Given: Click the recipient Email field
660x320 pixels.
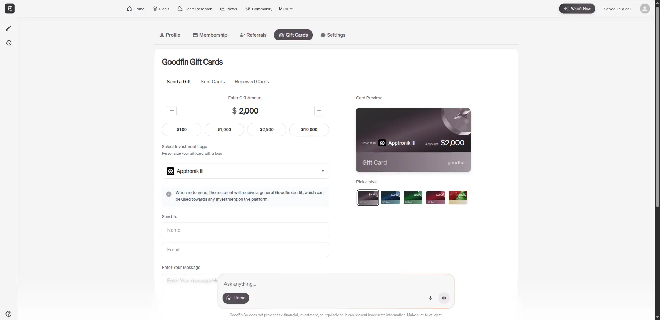Looking at the screenshot, I should pyautogui.click(x=245, y=250).
